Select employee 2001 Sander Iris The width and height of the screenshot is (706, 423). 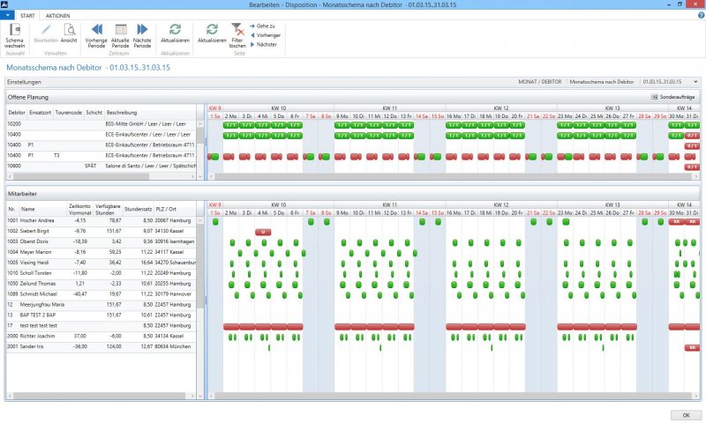[x=101, y=346]
